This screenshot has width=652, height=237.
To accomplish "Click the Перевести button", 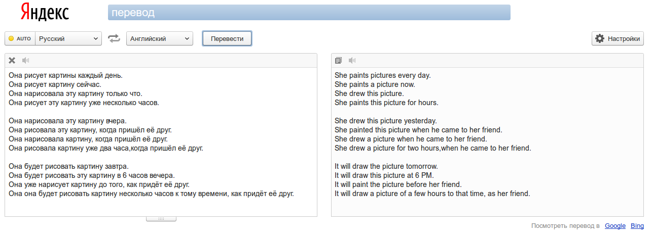I will click(227, 38).
